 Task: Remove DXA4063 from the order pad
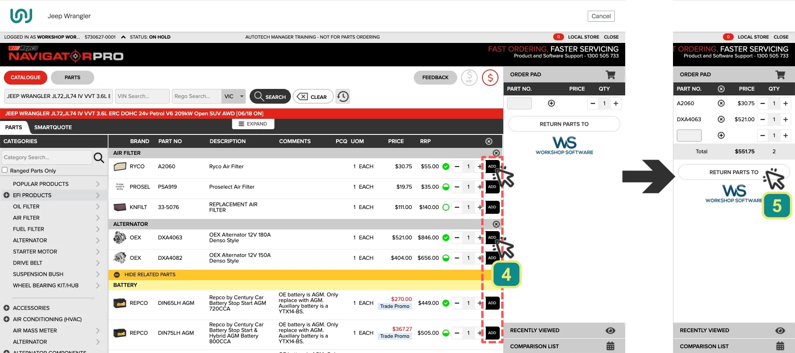pos(721,119)
